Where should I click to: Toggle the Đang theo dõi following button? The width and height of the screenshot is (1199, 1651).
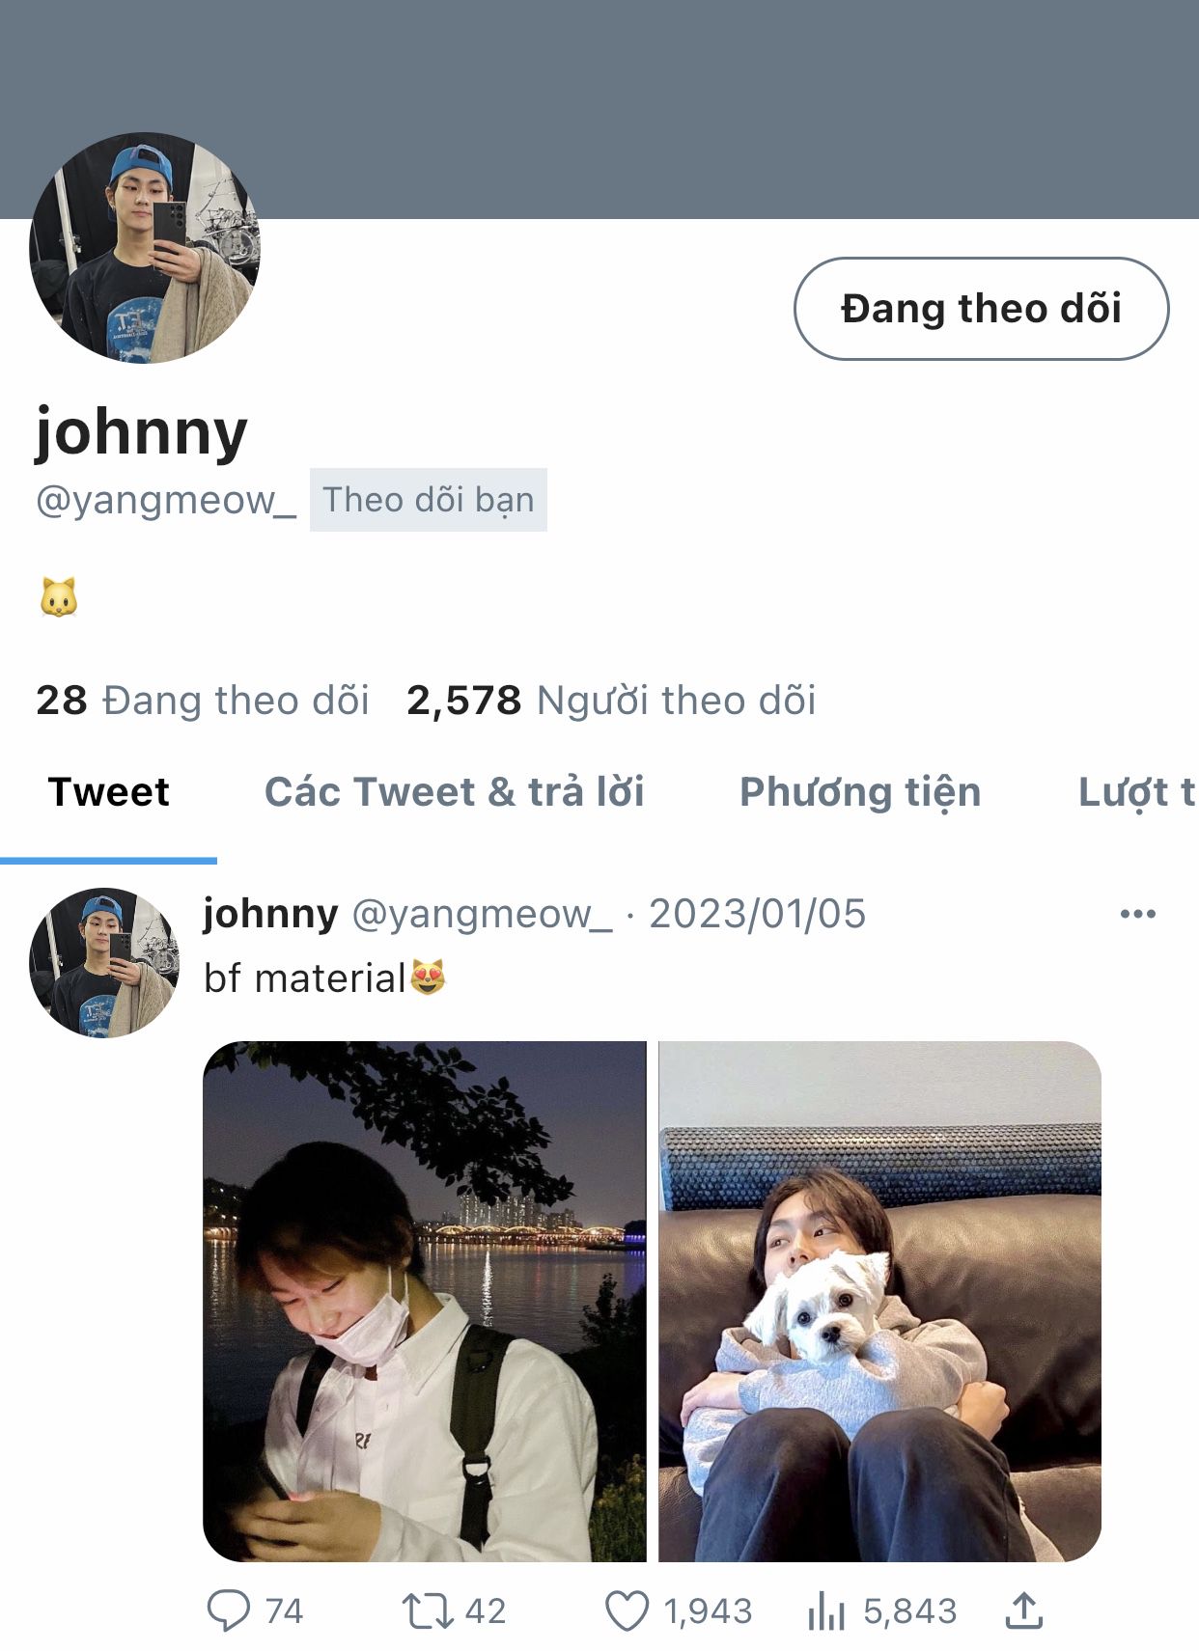981,309
